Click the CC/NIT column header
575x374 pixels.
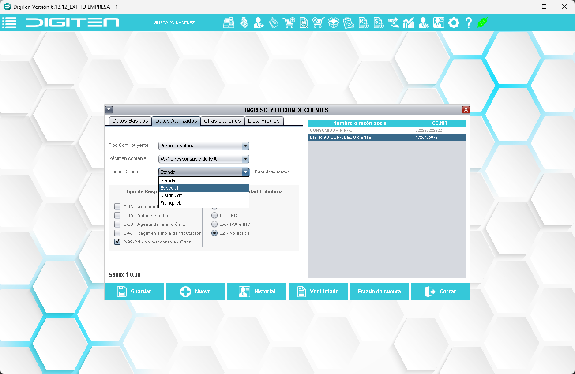pos(440,123)
